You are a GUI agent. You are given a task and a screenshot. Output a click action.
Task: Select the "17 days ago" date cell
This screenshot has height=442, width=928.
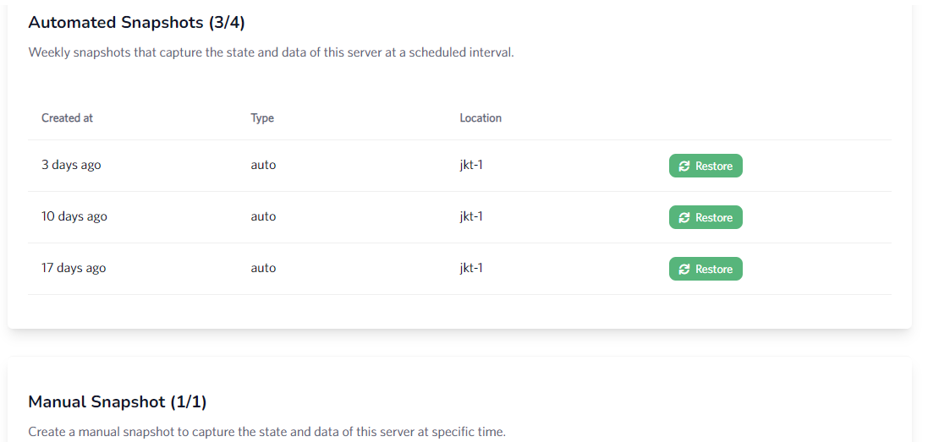pyautogui.click(x=74, y=268)
